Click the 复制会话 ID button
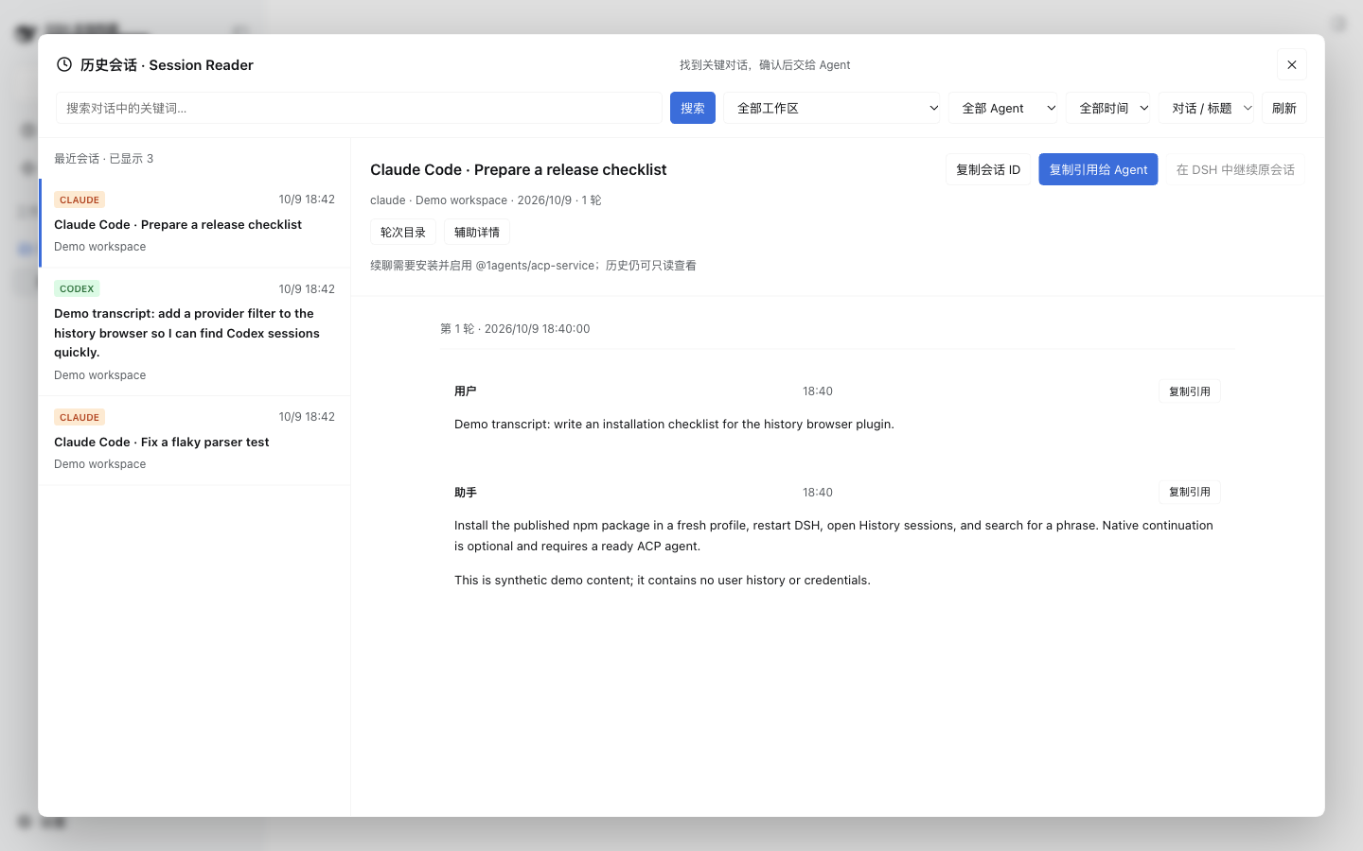 pyautogui.click(x=988, y=169)
